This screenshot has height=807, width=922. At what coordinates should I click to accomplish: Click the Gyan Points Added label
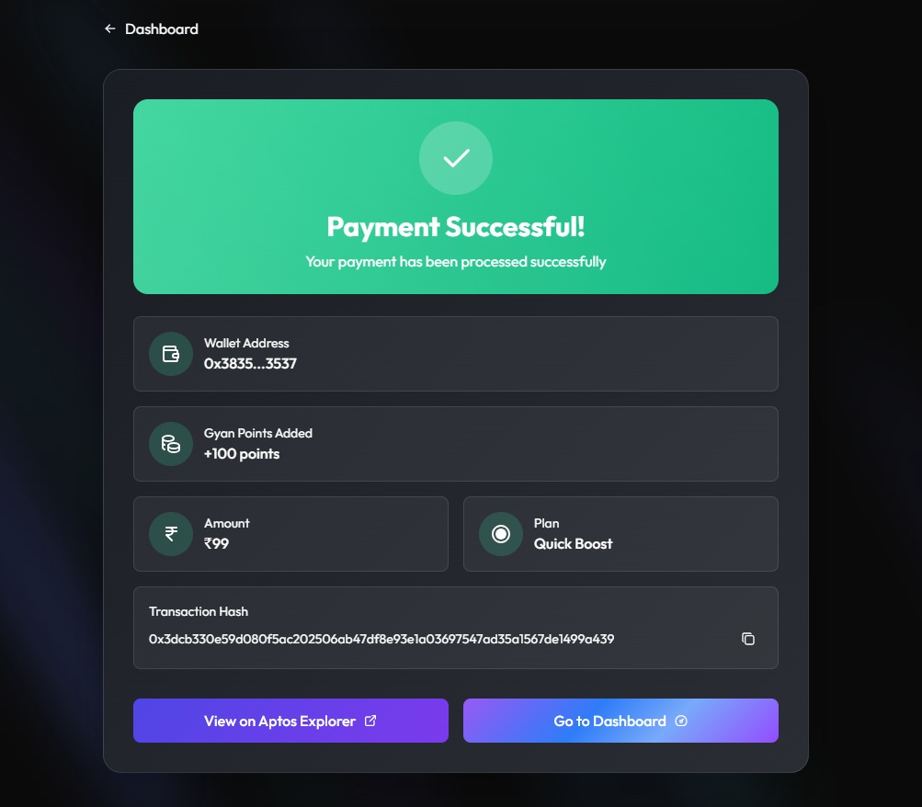pyautogui.click(x=258, y=433)
